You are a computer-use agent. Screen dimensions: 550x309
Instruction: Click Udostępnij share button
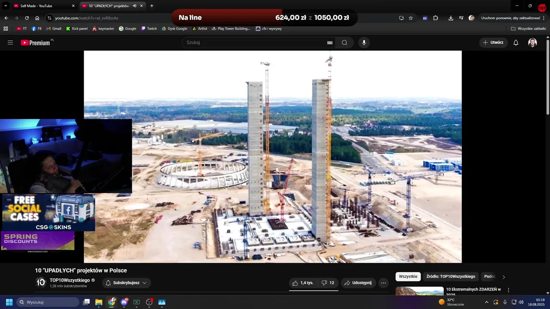pyautogui.click(x=358, y=283)
